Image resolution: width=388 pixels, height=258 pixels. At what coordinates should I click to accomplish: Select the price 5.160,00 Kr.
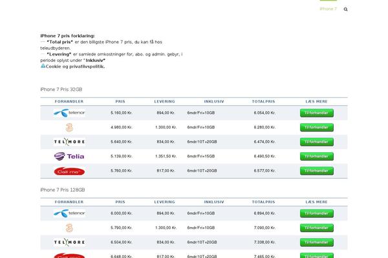(122, 113)
